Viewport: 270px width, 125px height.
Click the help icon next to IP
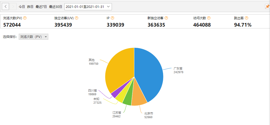(112, 18)
